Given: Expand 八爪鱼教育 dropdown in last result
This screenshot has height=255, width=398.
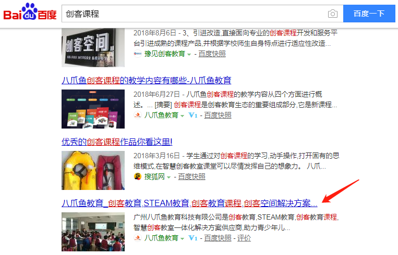Looking at the screenshot, I should coord(182,238).
